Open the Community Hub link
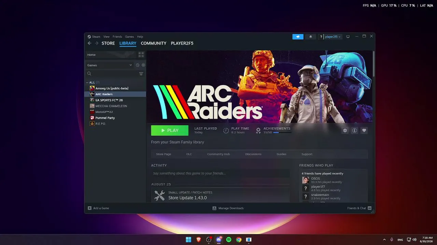The image size is (437, 245). (218, 154)
